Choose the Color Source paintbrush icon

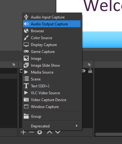click(x=26, y=38)
